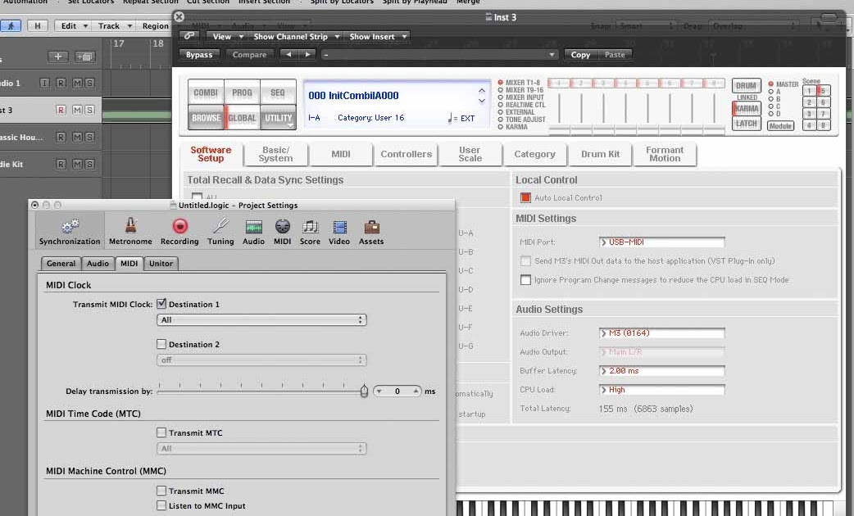The image size is (854, 516).
Task: Click program name '000 InitCombiIA000' display
Action: 353,95
